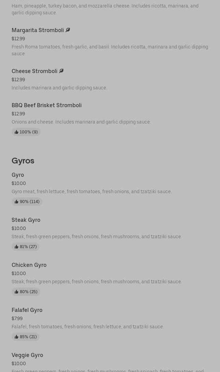Pick the Falafel Gyro for $7.99

(x=27, y=310)
